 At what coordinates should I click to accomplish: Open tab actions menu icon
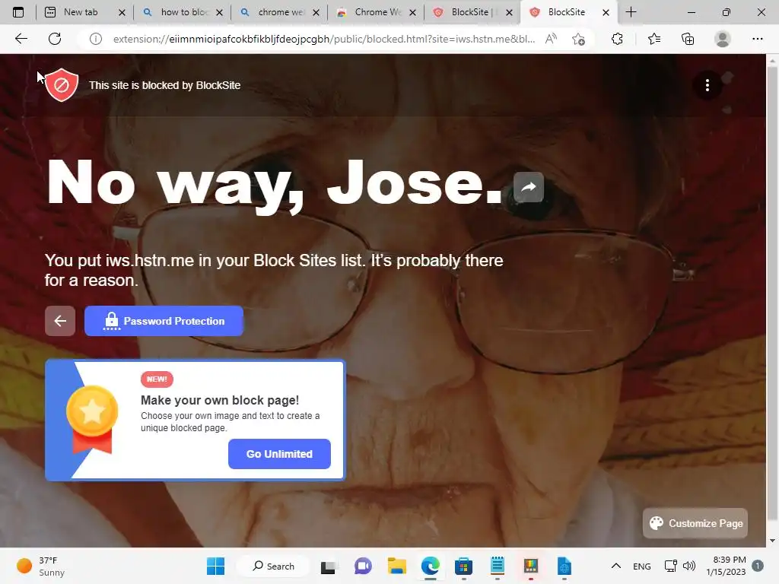18,12
